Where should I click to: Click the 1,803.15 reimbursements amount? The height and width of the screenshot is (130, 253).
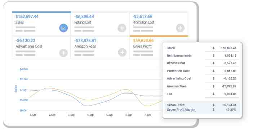[x=230, y=56]
